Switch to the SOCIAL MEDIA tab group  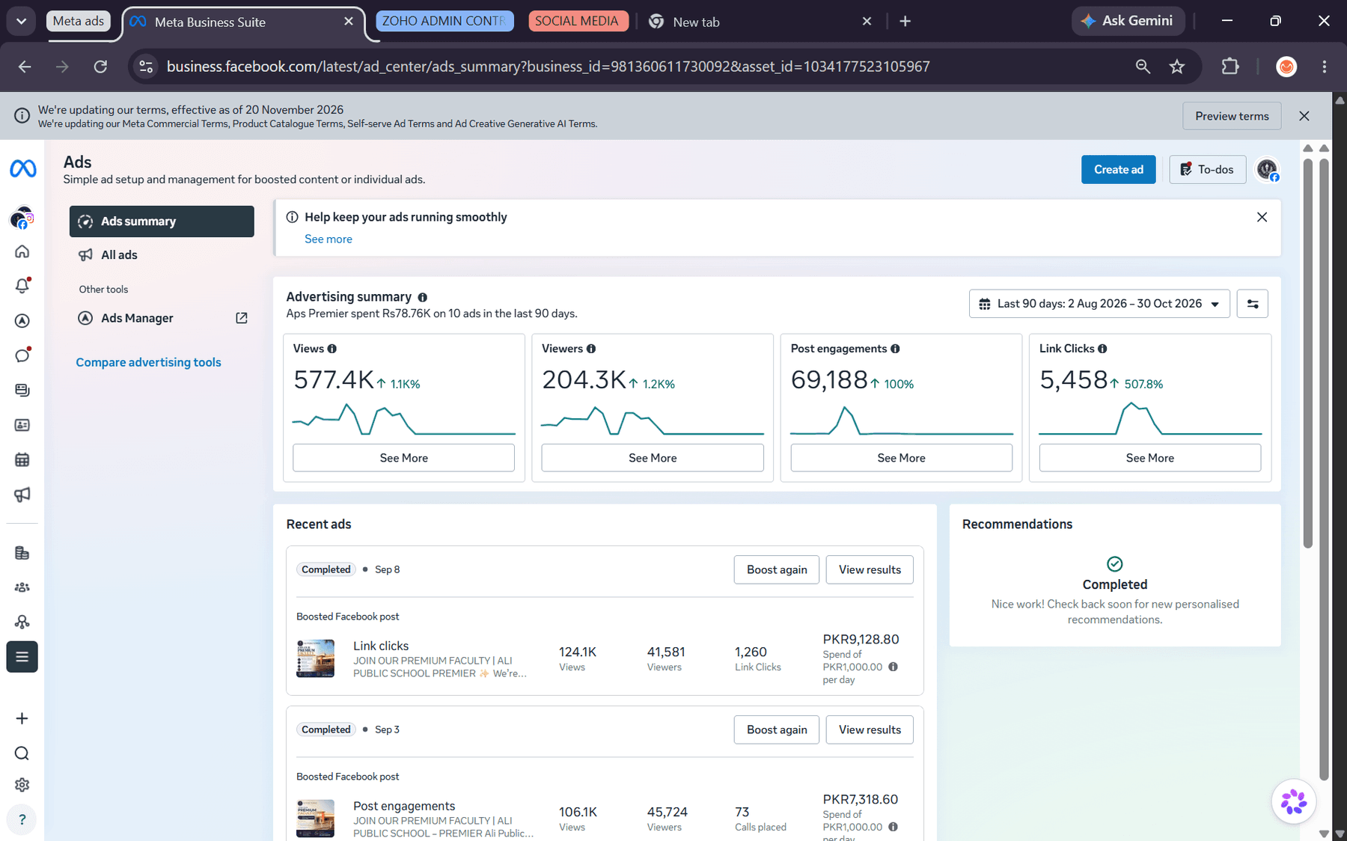coord(577,21)
